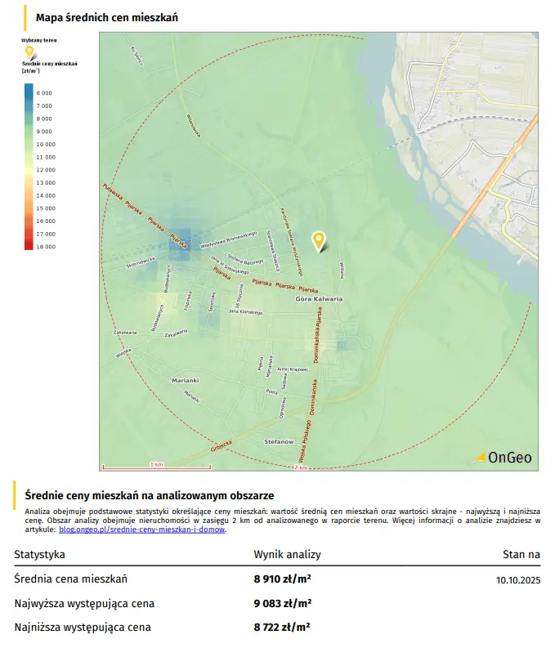The width and height of the screenshot is (555, 657).
Task: Click the 'Puławska' street label on map
Action: click(112, 191)
